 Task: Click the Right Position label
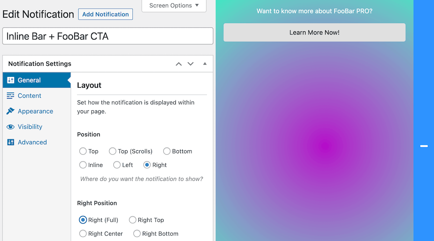97,203
